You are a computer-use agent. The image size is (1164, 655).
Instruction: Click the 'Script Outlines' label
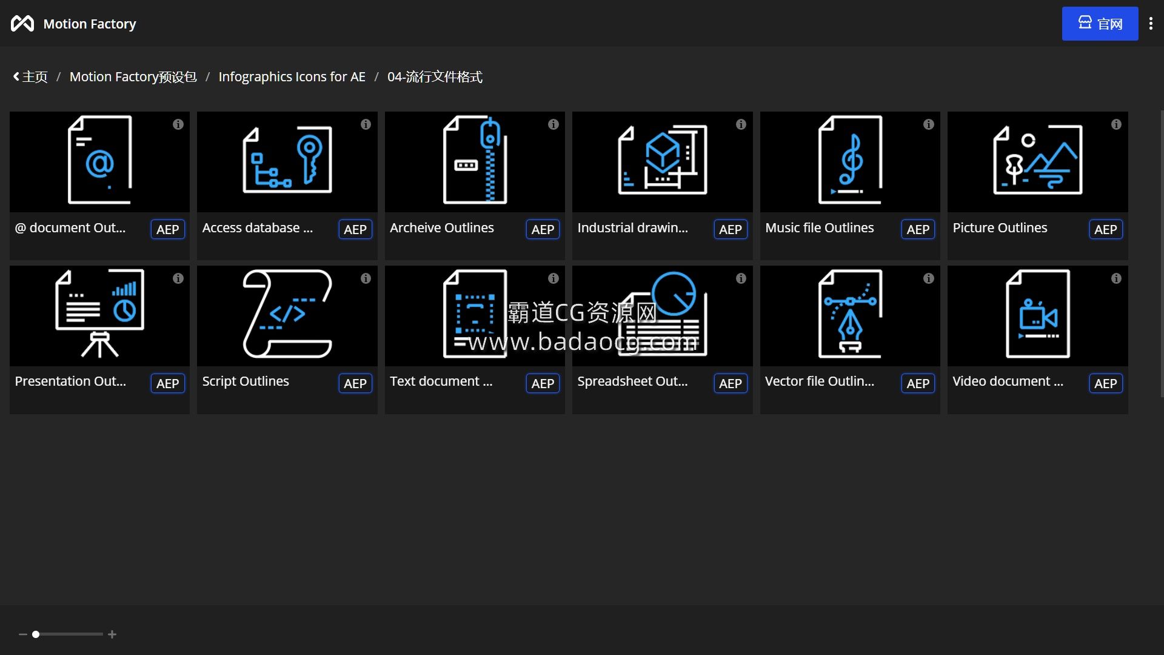pos(246,381)
